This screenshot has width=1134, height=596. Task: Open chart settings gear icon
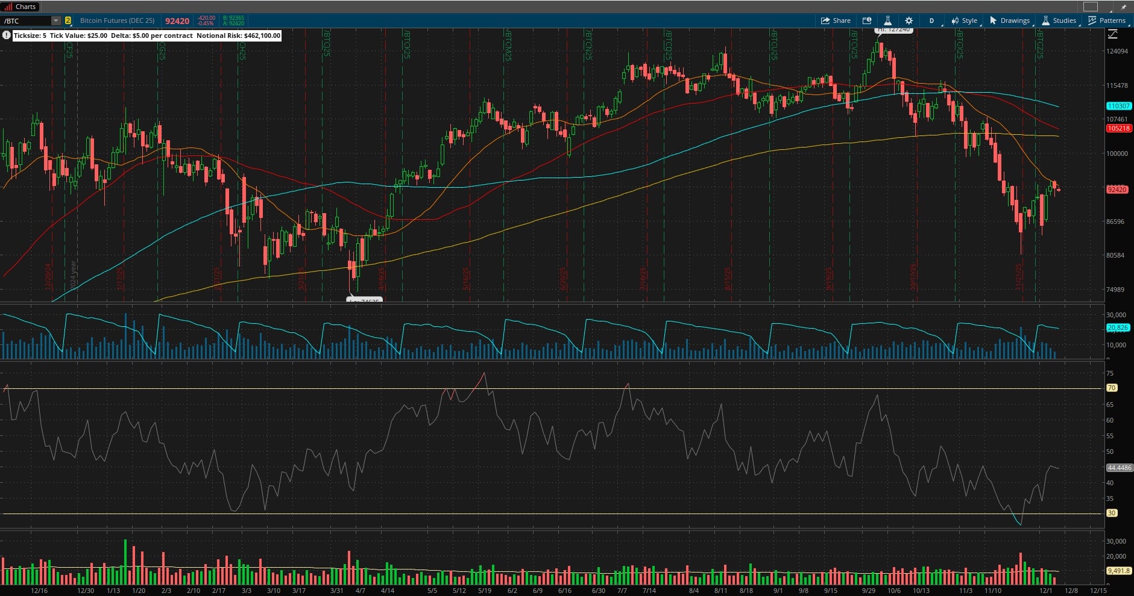pos(909,20)
